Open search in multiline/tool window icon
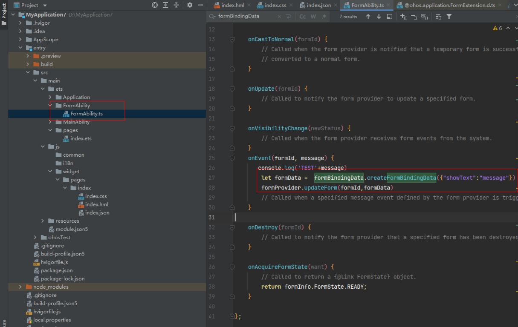Screen dimensions: 518x327 coord(438,17)
